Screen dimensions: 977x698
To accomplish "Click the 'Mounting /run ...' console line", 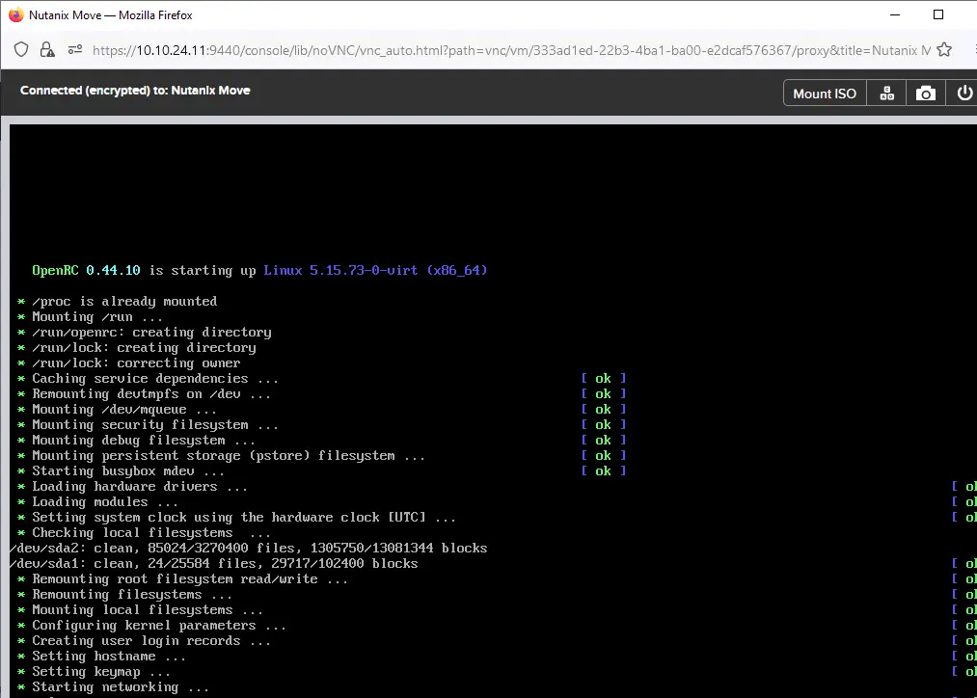I will tap(97, 317).
